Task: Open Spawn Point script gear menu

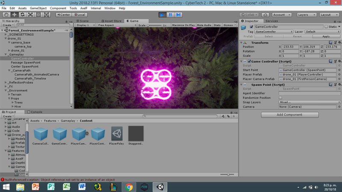Action: [339, 84]
